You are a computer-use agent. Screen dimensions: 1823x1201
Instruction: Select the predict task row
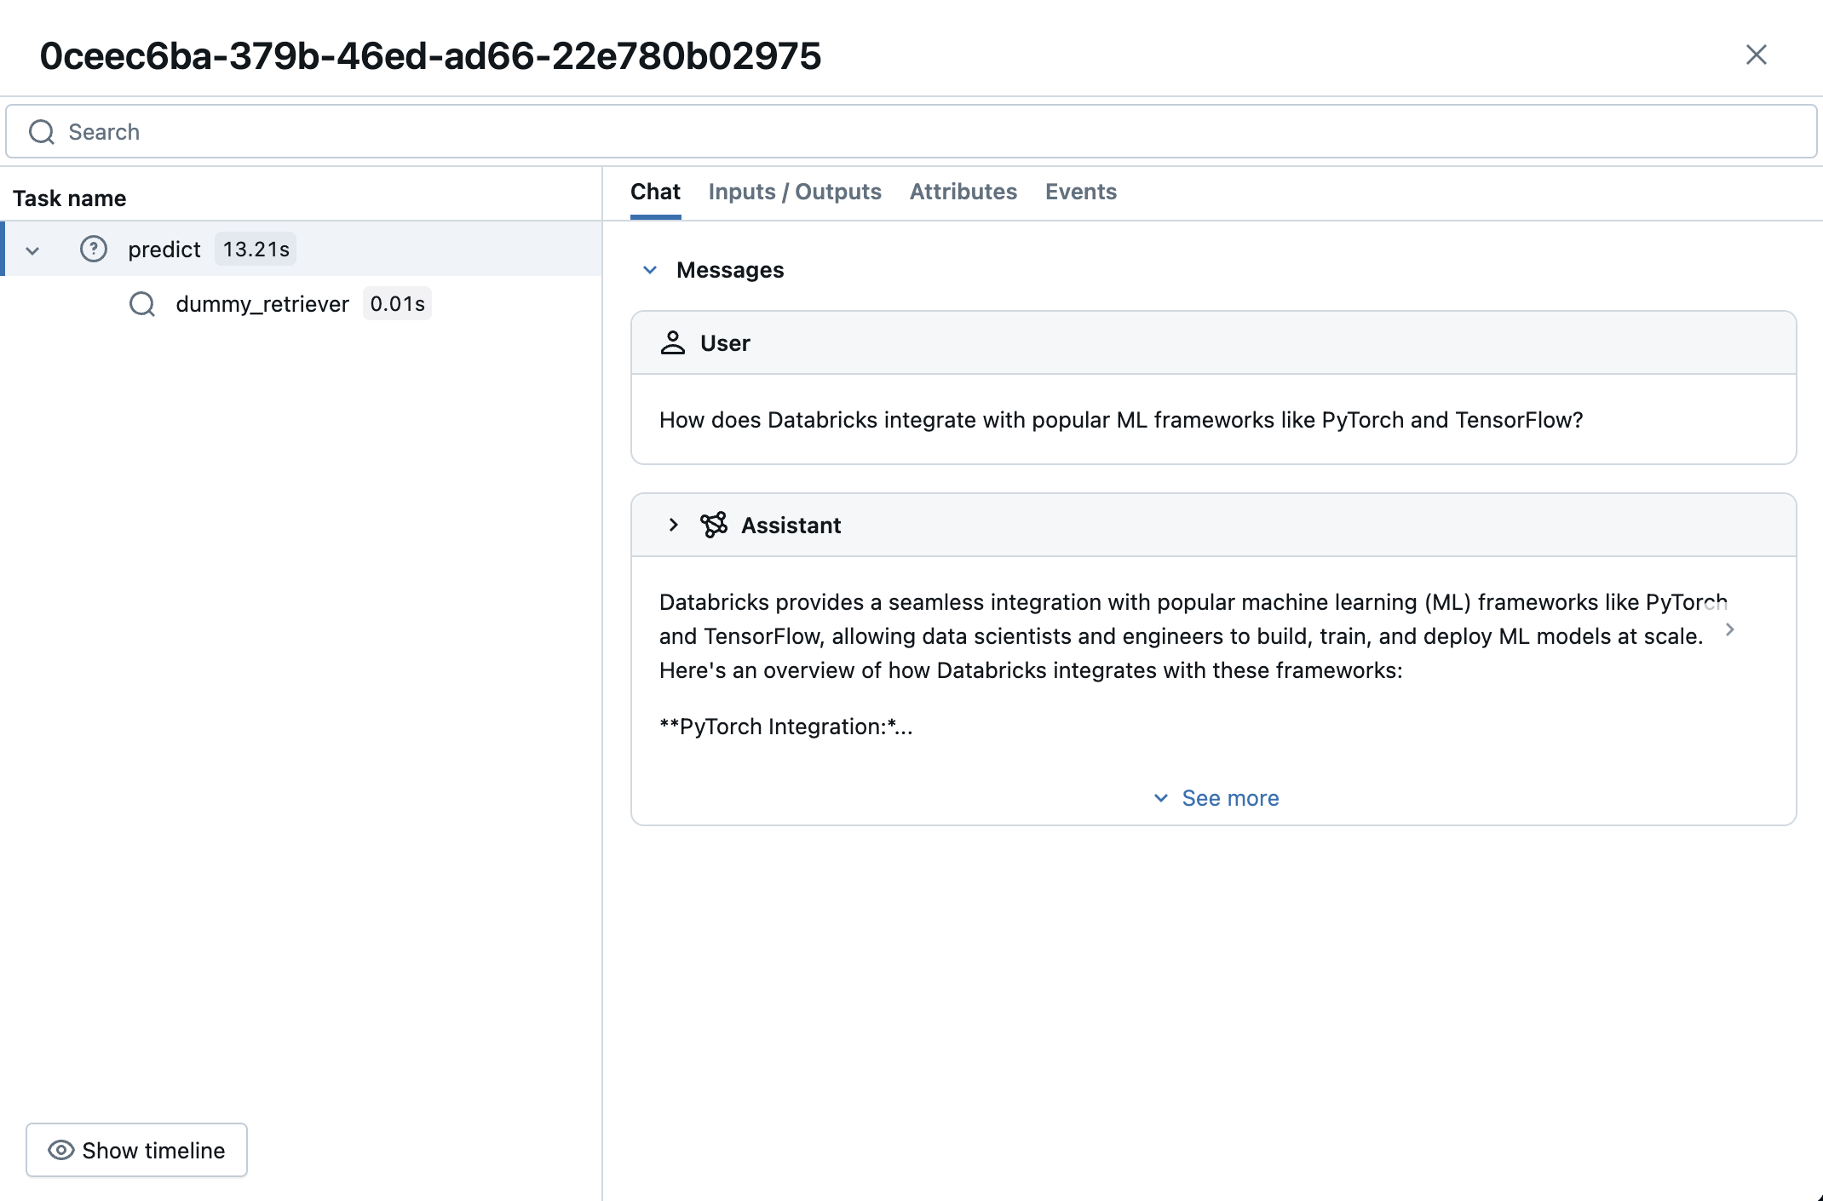[x=302, y=249]
